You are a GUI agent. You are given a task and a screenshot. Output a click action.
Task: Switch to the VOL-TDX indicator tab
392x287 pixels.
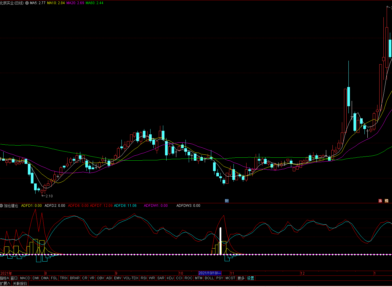click(x=131, y=278)
